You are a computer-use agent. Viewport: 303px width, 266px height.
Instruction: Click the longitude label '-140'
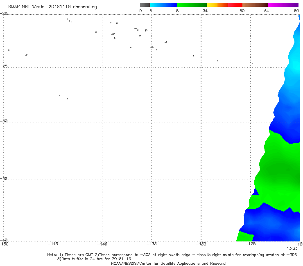[102, 244]
